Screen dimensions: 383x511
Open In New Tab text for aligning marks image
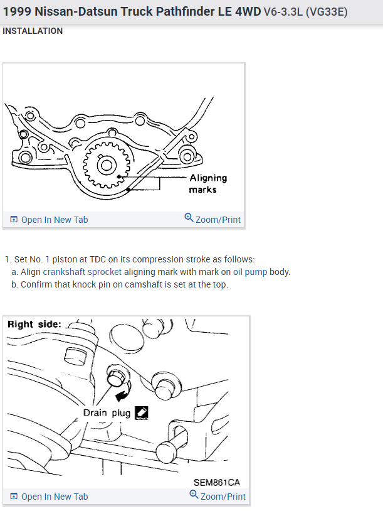pos(55,220)
